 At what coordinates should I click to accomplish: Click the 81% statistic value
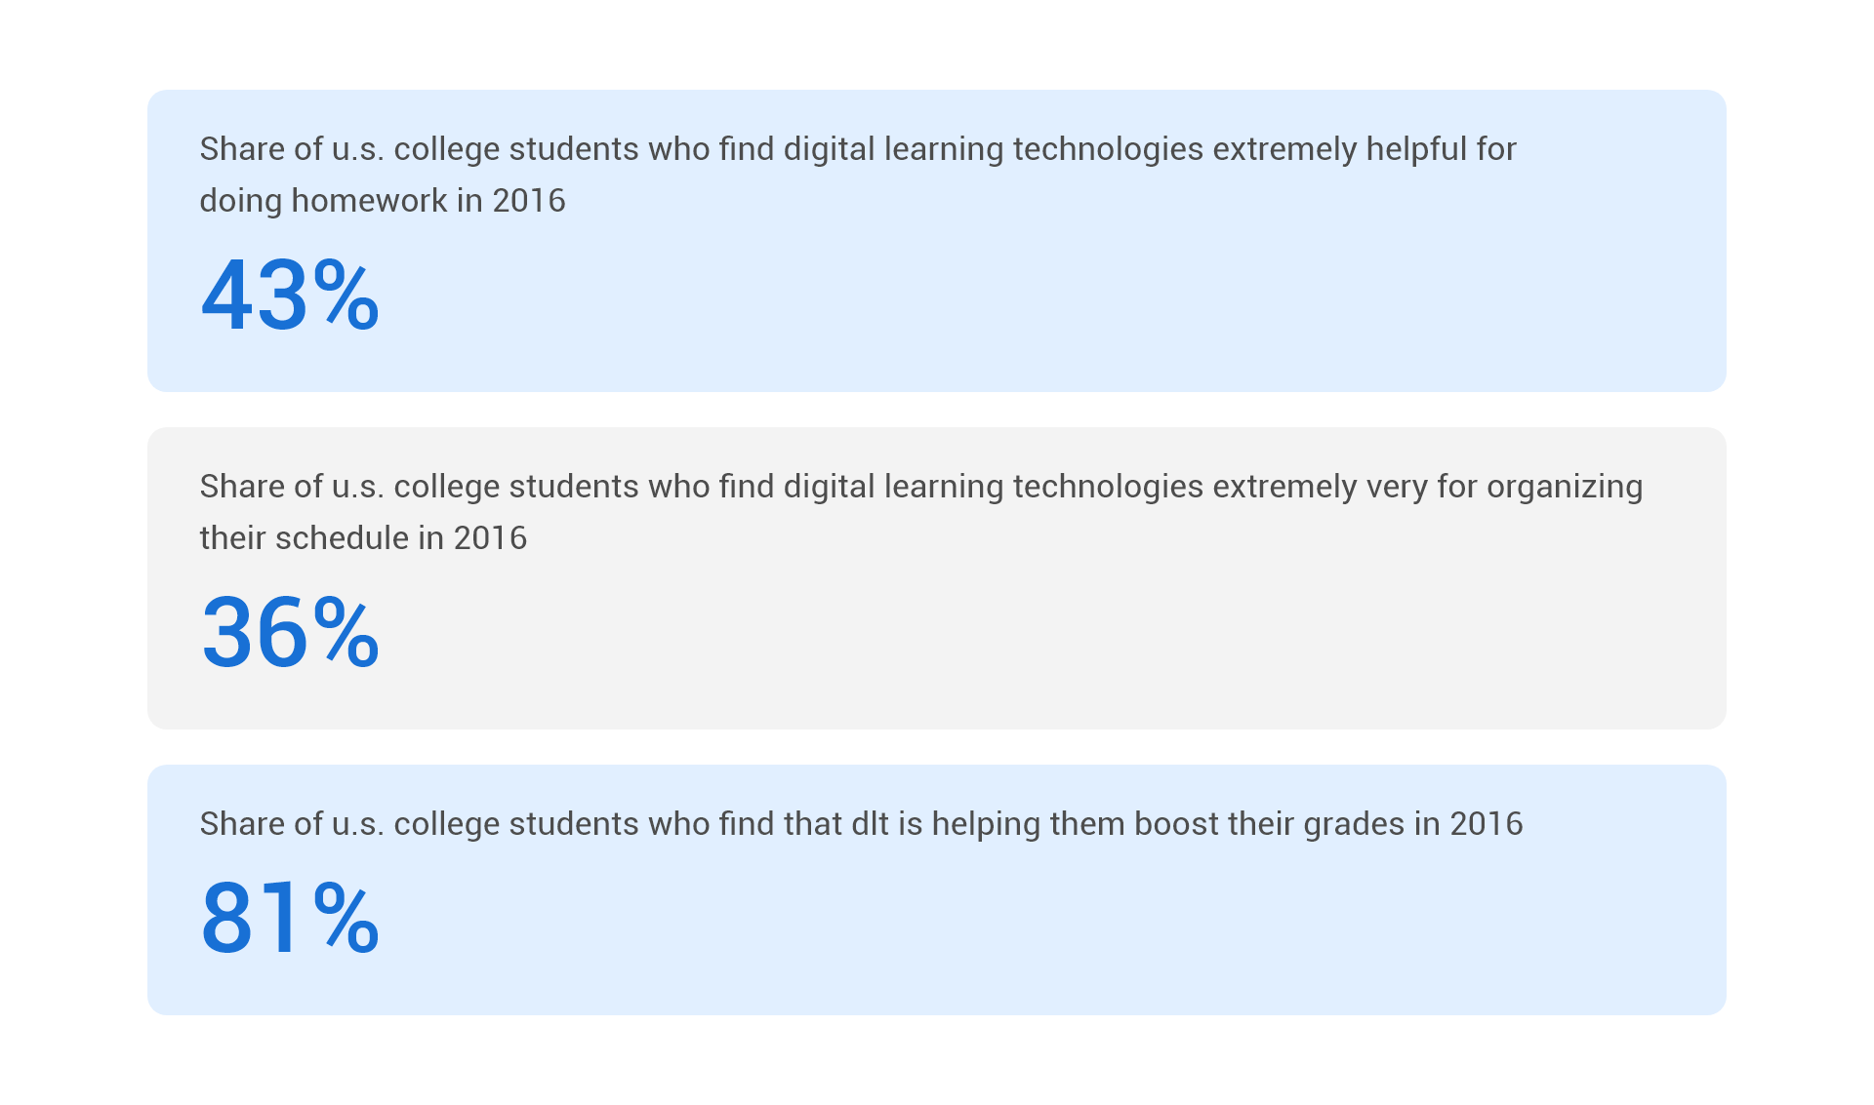[x=290, y=918]
